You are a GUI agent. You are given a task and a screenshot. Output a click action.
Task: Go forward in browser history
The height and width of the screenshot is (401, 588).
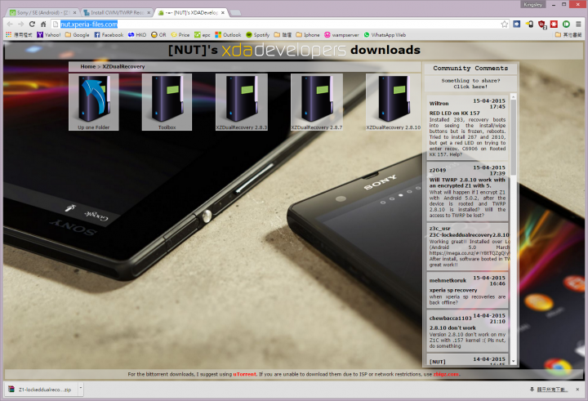point(21,24)
